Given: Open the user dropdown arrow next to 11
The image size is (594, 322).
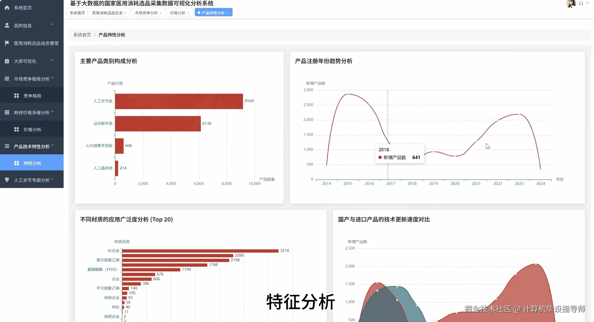Looking at the screenshot, I should click(587, 3).
